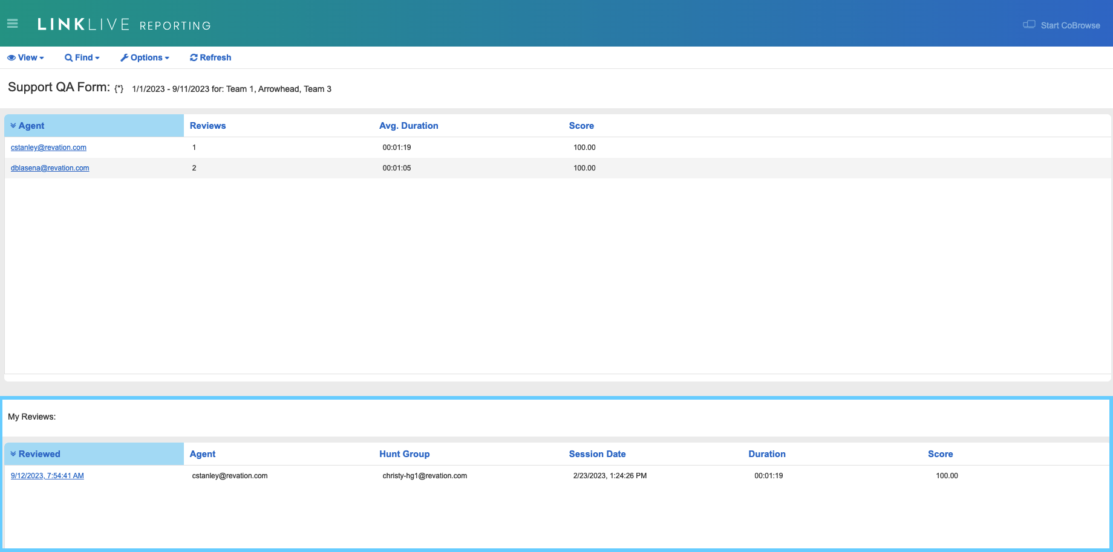Sort My Reviews by Session Date
Image resolution: width=1113 pixels, height=552 pixels.
(x=597, y=454)
